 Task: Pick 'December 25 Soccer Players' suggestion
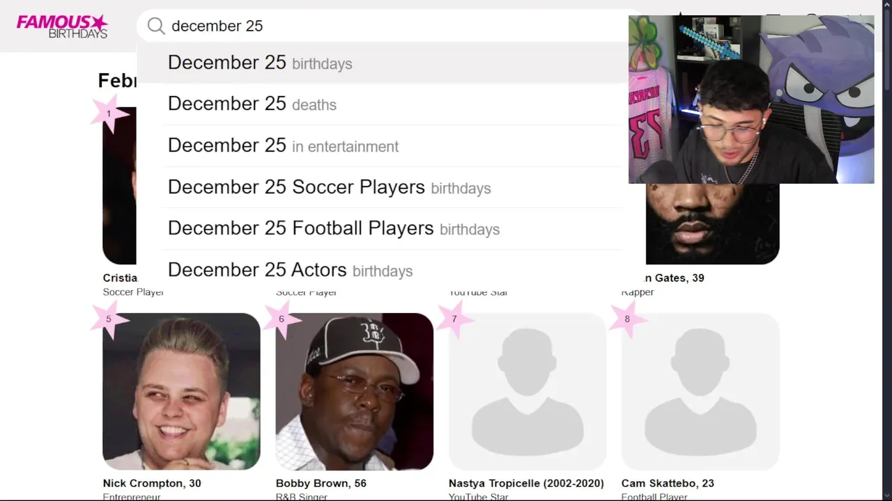329,187
